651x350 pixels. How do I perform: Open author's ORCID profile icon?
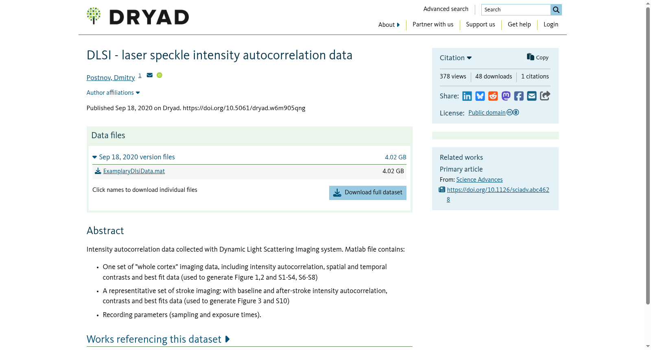coord(159,75)
